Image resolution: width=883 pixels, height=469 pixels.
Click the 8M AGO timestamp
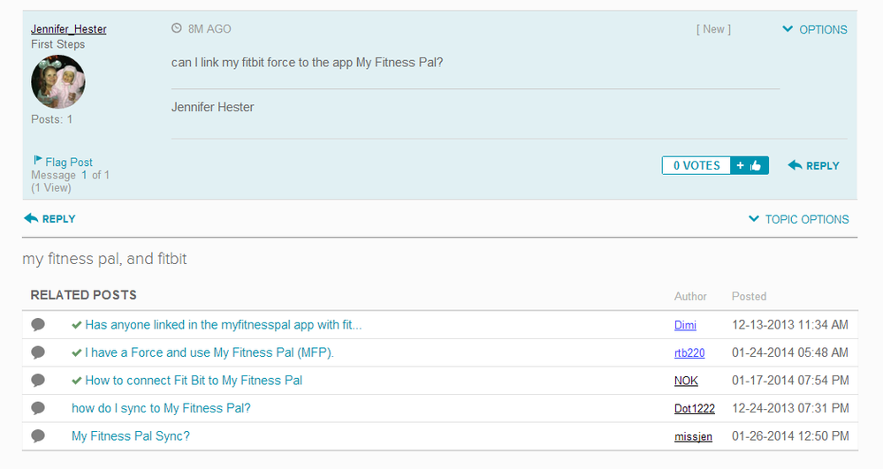pos(209,29)
